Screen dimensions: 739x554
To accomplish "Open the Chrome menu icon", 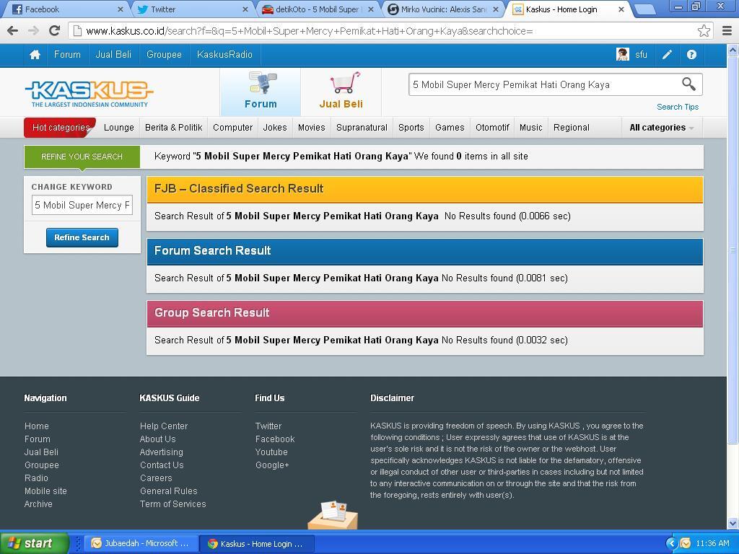I will click(727, 31).
